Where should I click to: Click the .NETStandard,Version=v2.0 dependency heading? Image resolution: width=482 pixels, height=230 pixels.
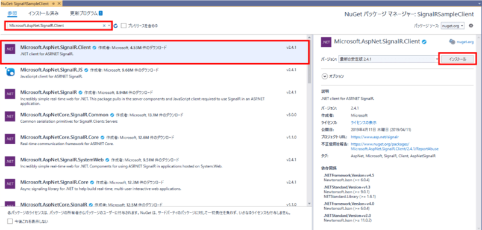(x=347, y=216)
